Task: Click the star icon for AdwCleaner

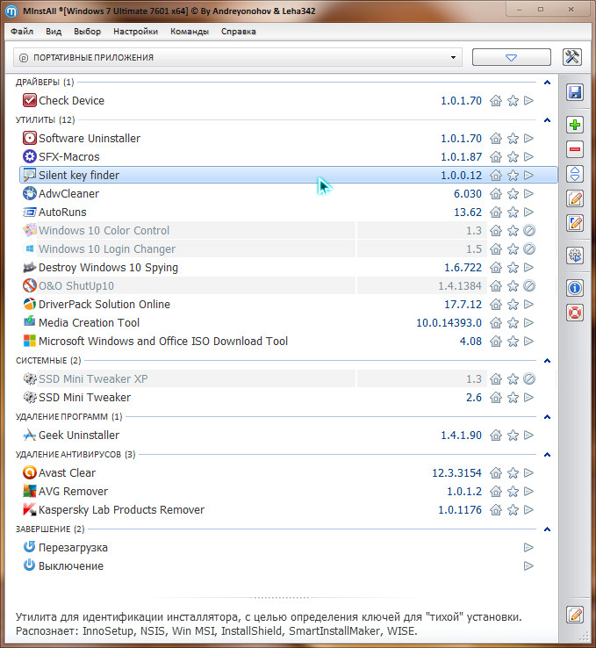Action: pos(513,194)
